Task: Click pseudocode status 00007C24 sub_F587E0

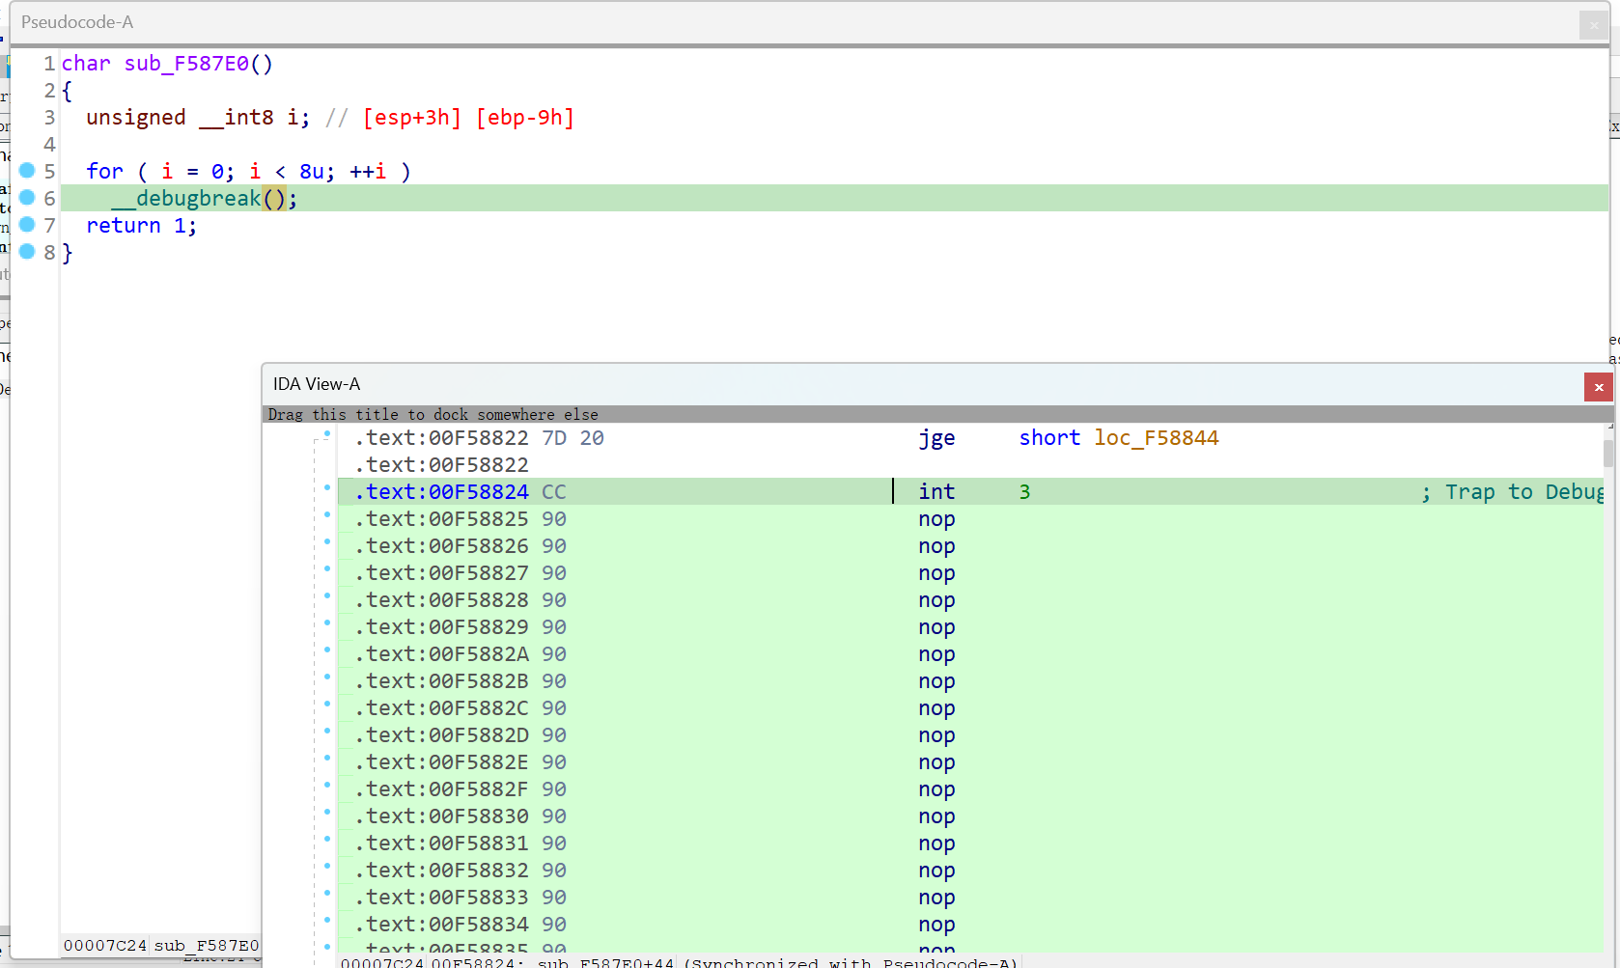Action: coord(161,945)
